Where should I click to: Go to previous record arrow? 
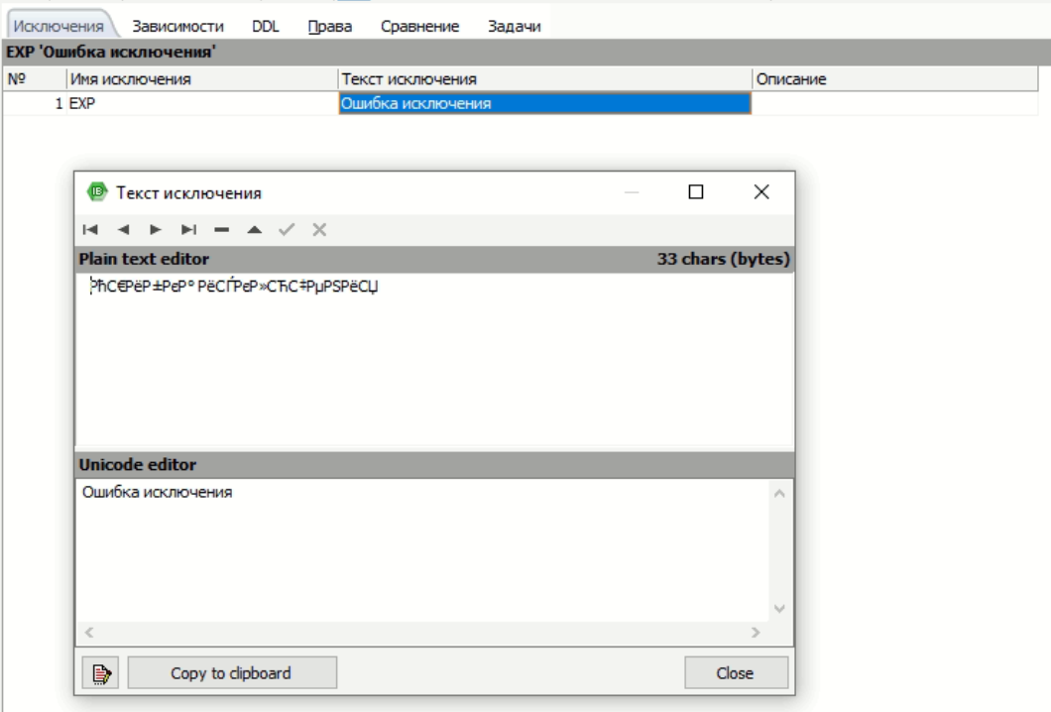(x=123, y=230)
